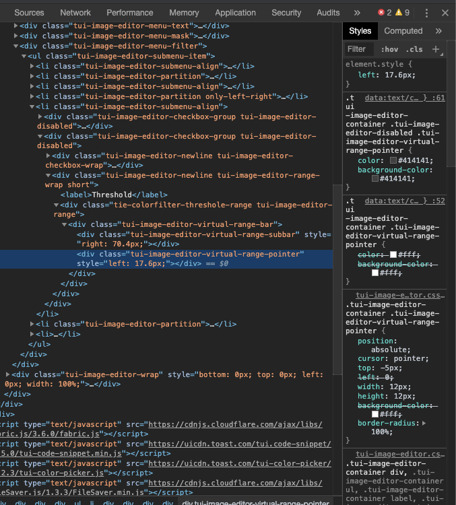Viewport: 456px width, 505px height.
Task: Collapse the newline range-wrap short div
Action: [48, 176]
